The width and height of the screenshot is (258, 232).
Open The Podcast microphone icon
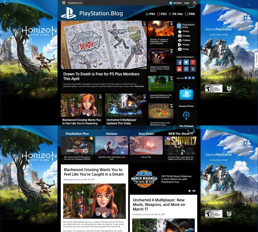coord(186,116)
